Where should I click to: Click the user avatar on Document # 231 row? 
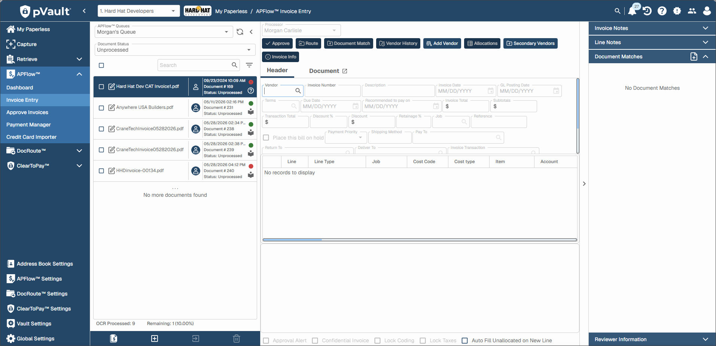pos(196,108)
